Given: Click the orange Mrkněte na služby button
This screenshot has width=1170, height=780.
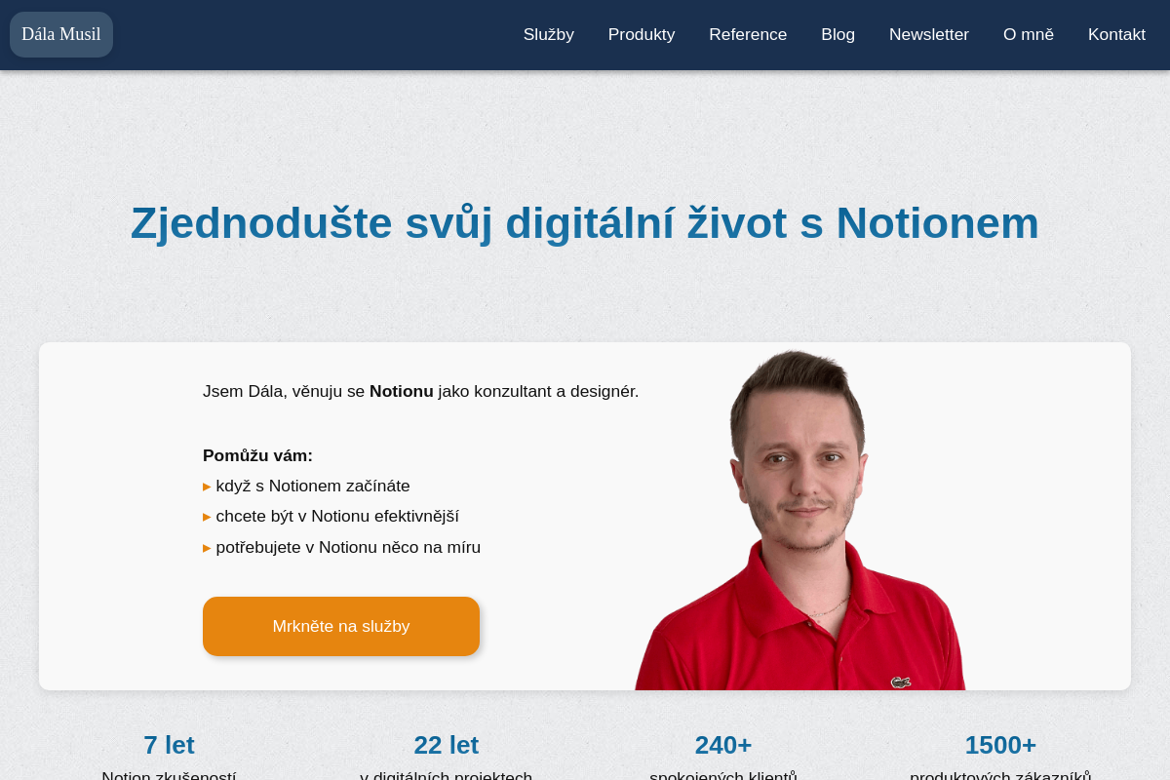Looking at the screenshot, I should (x=341, y=626).
